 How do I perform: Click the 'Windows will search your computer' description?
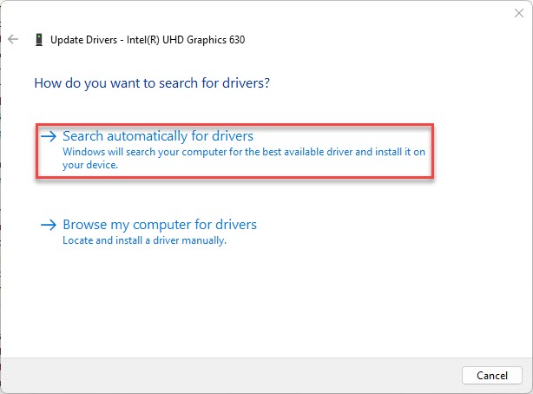click(x=244, y=158)
